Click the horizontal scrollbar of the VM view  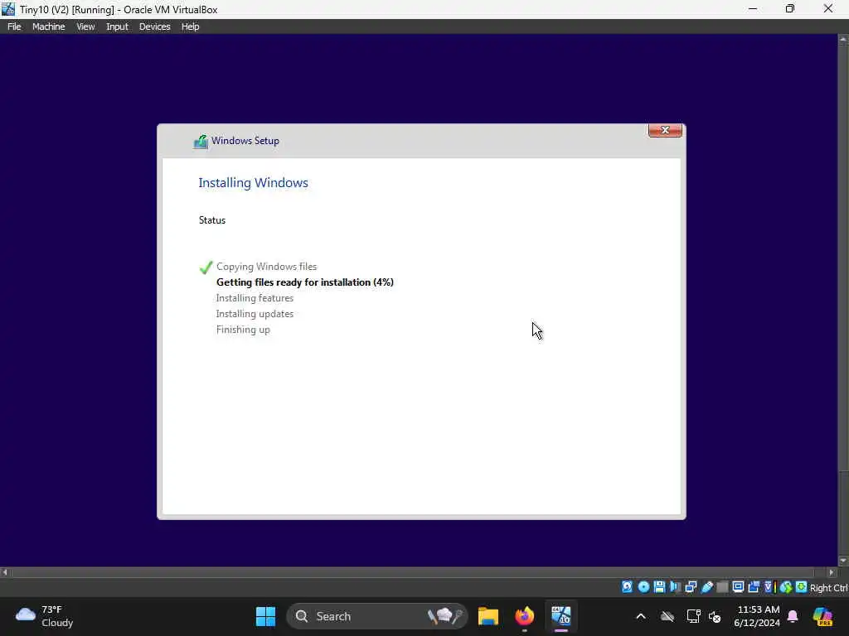(x=413, y=572)
